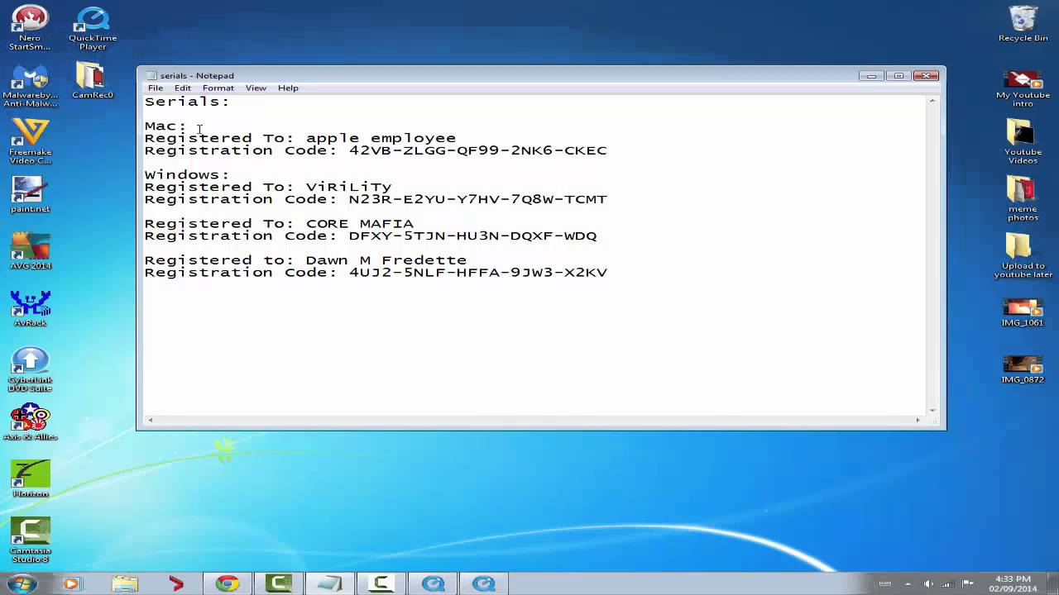Open the View menu in Notepad

[x=256, y=88]
